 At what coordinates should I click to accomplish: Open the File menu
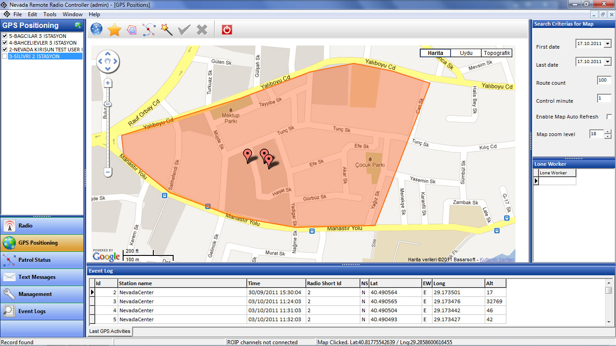[x=18, y=14]
